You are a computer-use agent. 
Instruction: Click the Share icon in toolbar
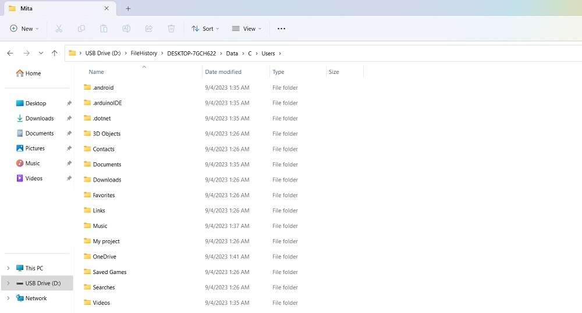[148, 29]
